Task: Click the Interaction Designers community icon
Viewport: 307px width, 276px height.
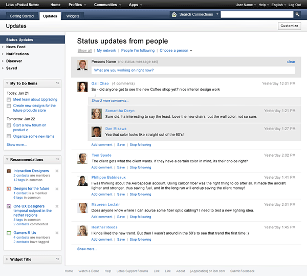Action: click(9, 171)
